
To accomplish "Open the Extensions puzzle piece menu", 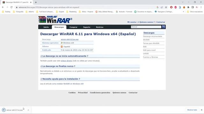I will pyautogui.click(x=188, y=7).
